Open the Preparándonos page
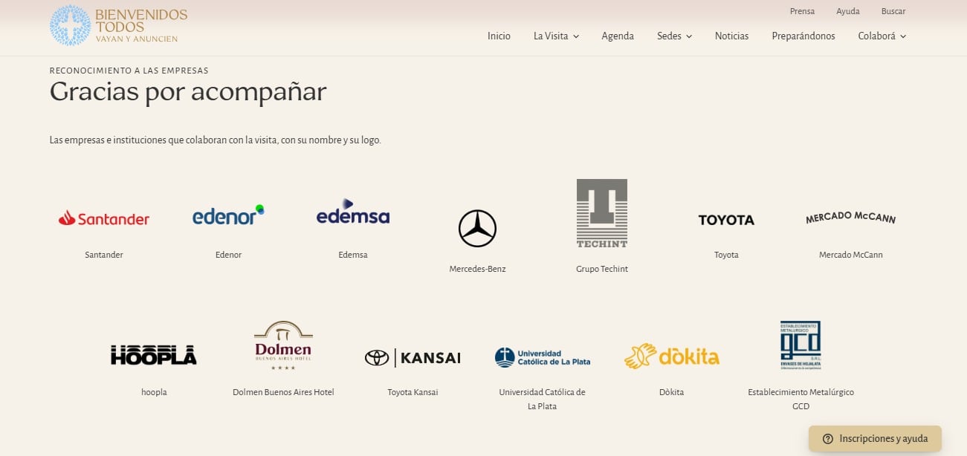Viewport: 967px width, 456px height. point(803,36)
